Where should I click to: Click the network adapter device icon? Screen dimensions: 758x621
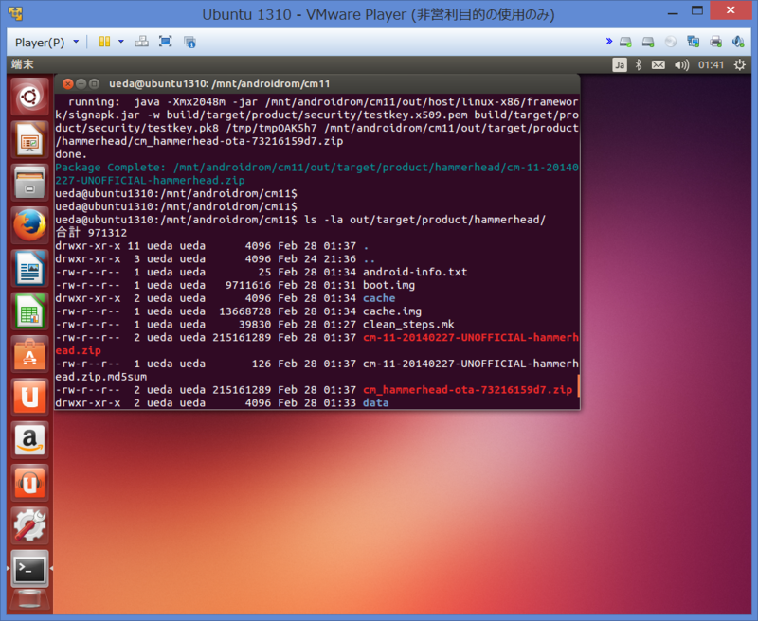[x=694, y=42]
